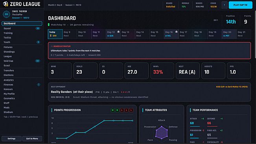
Task: Click the Void Cup vs Dark Matter FC link
Action: (x=232, y=87)
